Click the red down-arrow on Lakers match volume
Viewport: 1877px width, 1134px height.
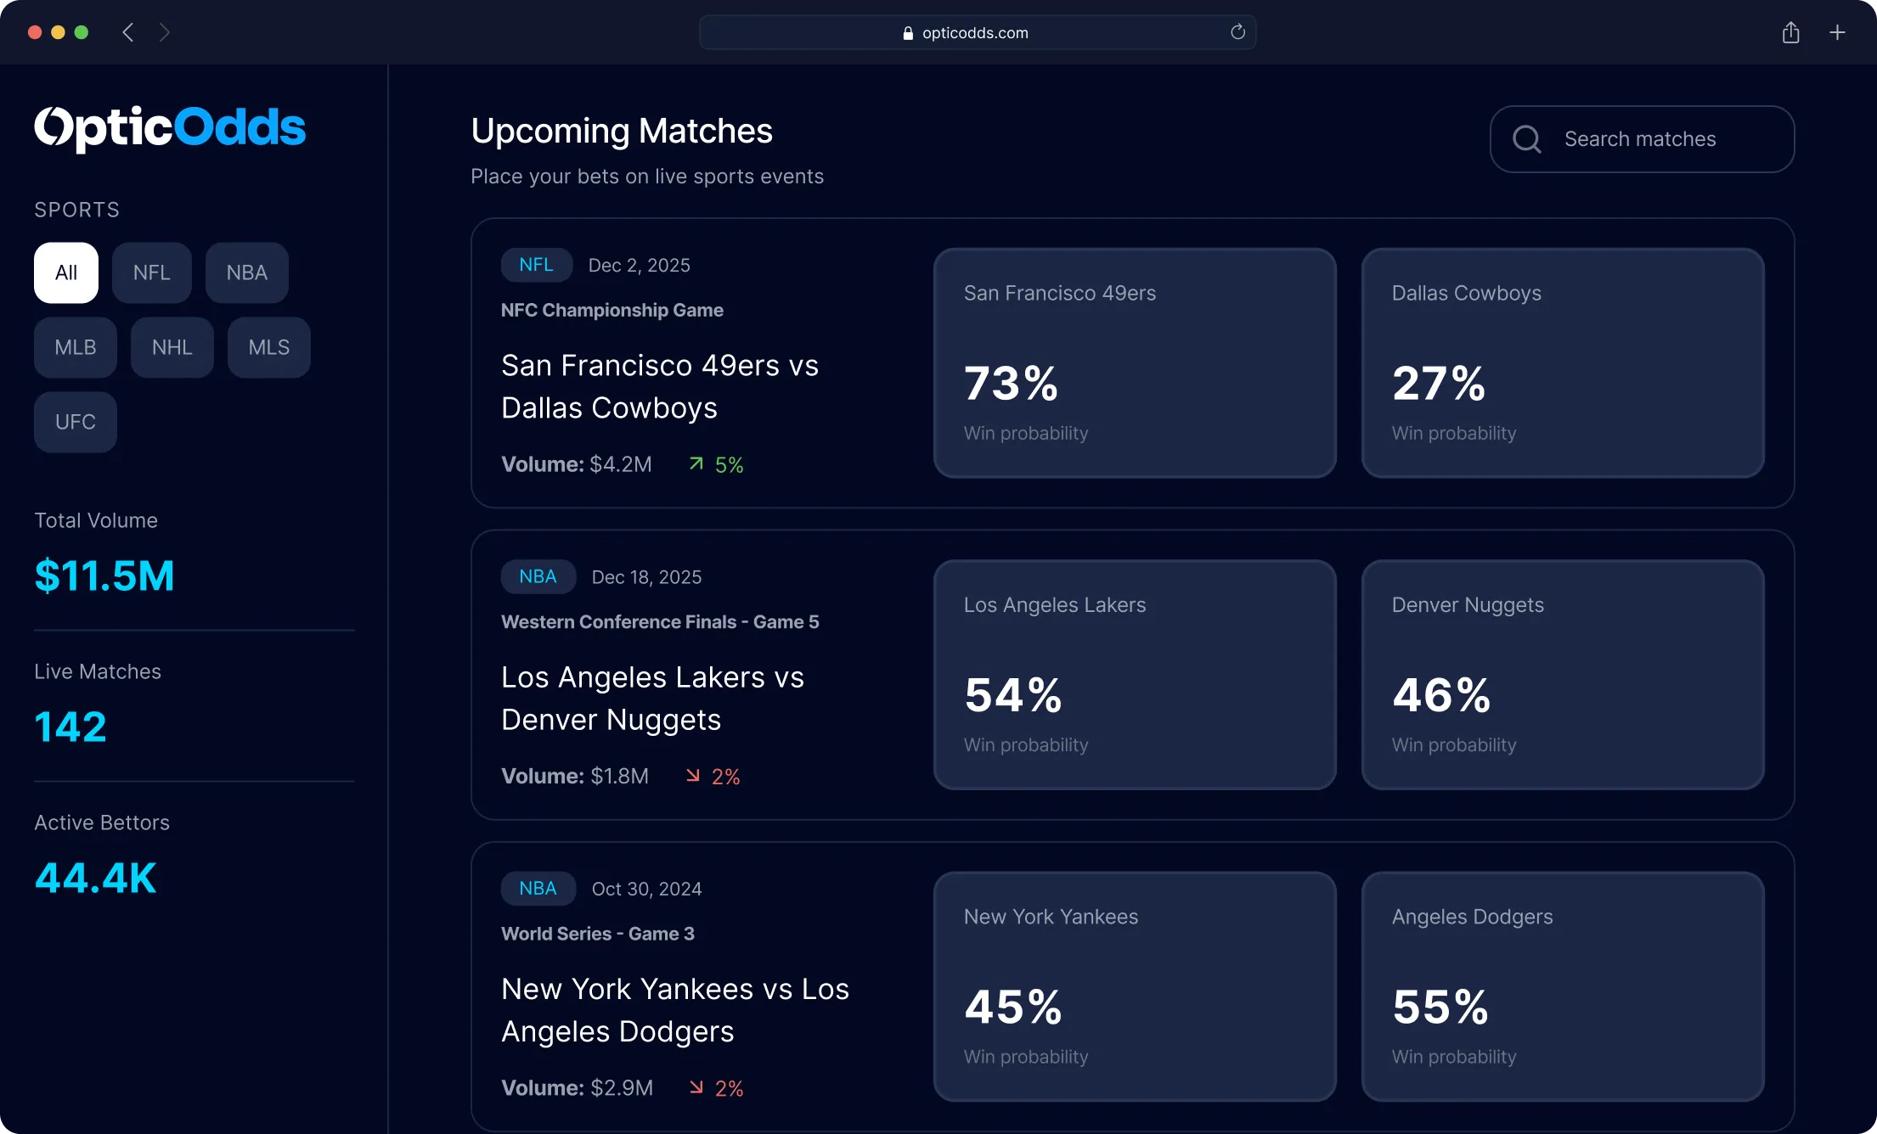693,775
